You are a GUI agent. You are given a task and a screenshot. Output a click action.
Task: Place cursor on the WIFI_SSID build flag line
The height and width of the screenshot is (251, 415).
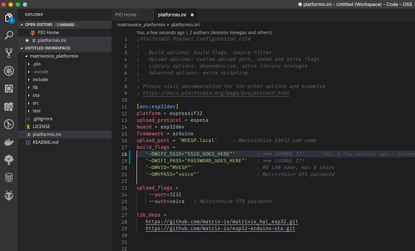190,154
